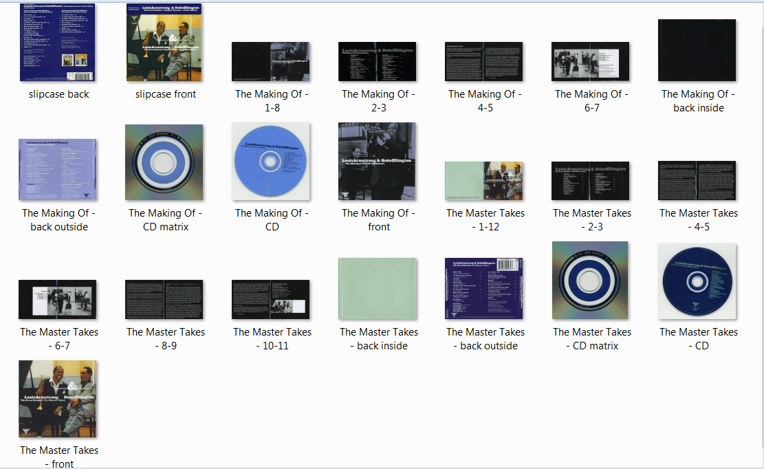Click the "slipcase back" file name
Screen dimensions: 764x469
59,94
